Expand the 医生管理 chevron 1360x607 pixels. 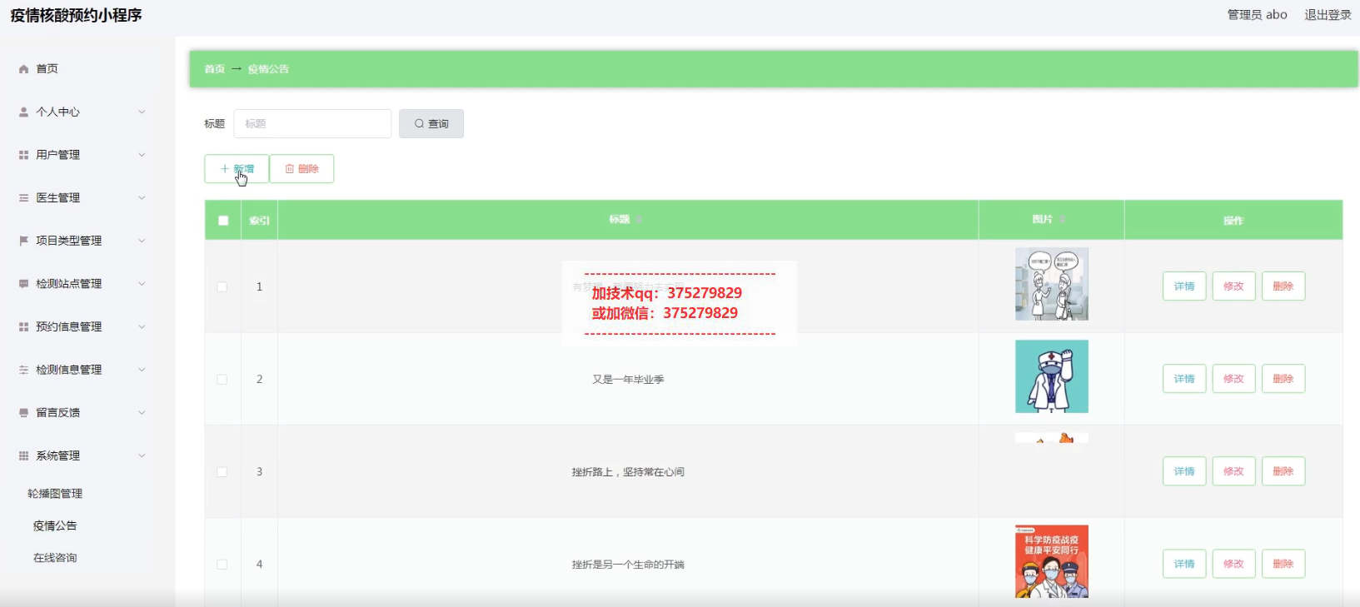point(142,198)
